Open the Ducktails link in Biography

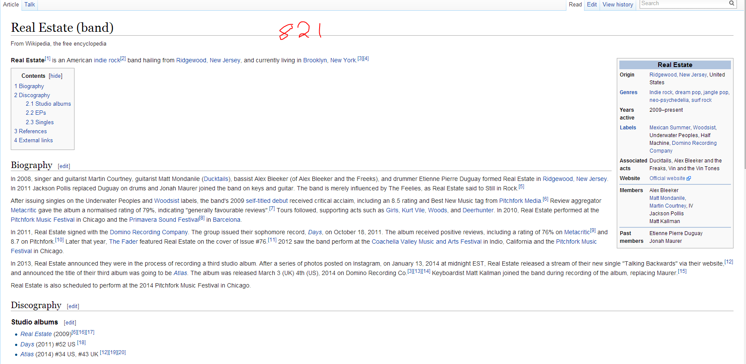[216, 179]
